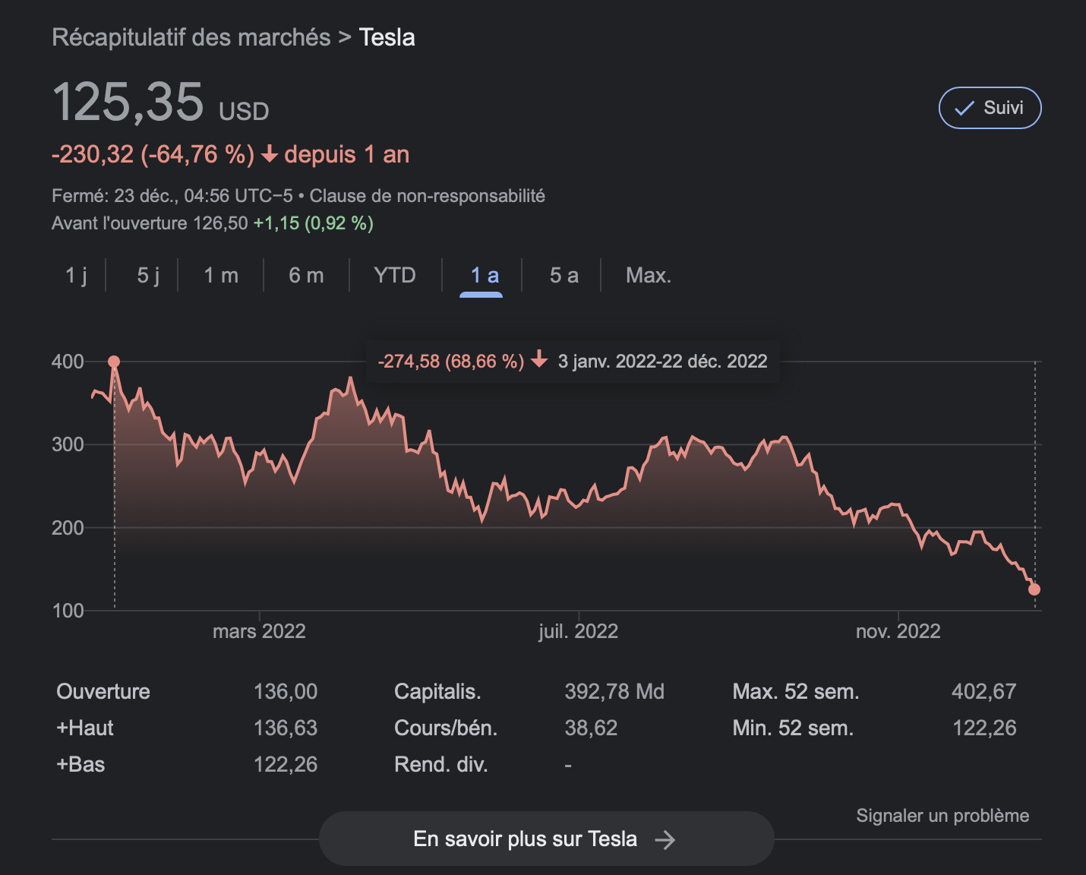This screenshot has width=1086, height=875.
Task: Show the 5 a price history
Action: (564, 275)
